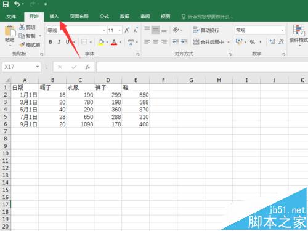Image resolution: width=308 pixels, height=231 pixels.
Task: Click the 复制 (Copy) button
Action: click(28, 36)
